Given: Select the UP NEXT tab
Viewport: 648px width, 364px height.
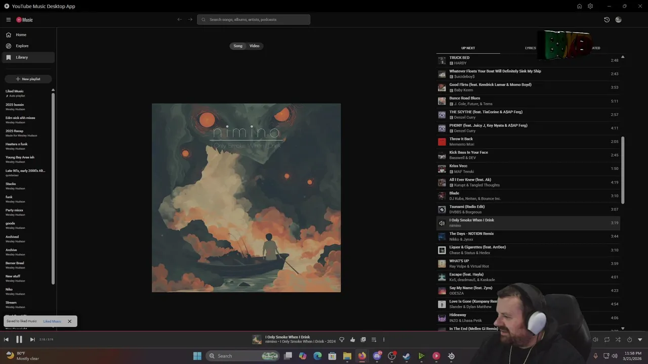Looking at the screenshot, I should [x=468, y=48].
